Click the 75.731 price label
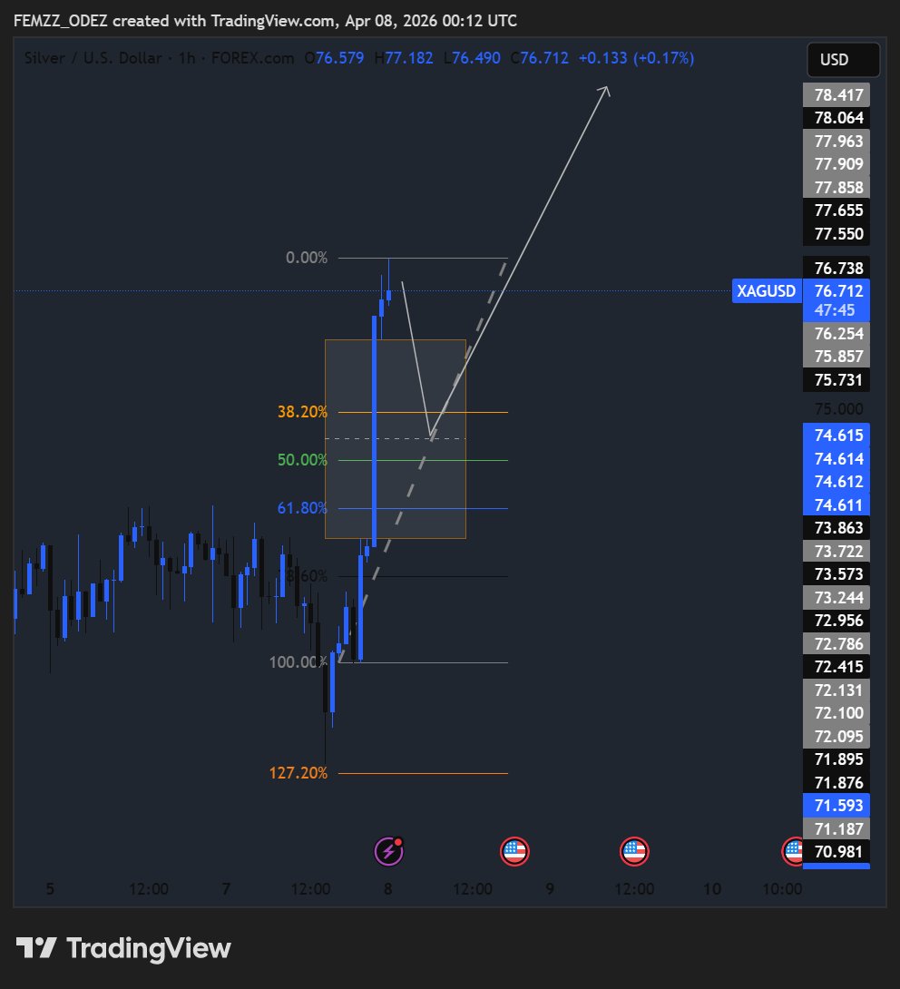This screenshot has height=989, width=900. click(836, 379)
